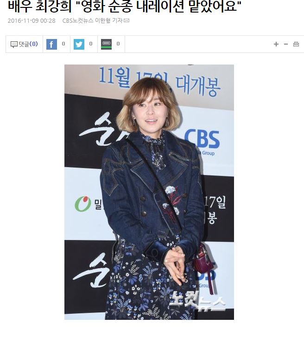Open the 댓글(0) comments link
The height and width of the screenshot is (344, 304).
(28, 44)
